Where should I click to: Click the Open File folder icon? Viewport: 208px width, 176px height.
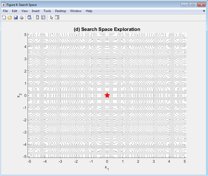coord(10,17)
